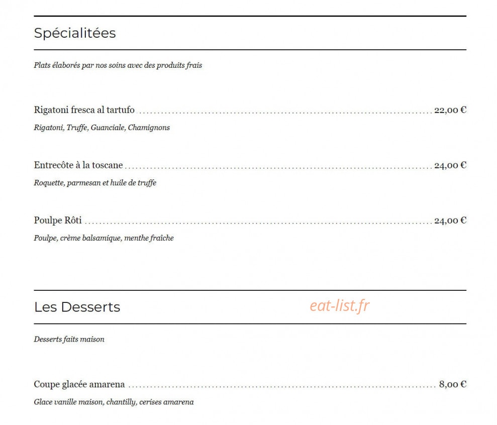Click the Poulpe Rôti 24,00 € price

click(x=450, y=220)
